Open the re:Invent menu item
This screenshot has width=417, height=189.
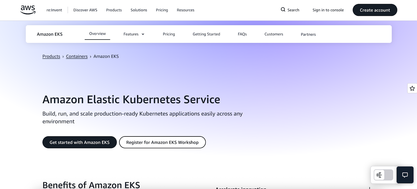pyautogui.click(x=54, y=10)
